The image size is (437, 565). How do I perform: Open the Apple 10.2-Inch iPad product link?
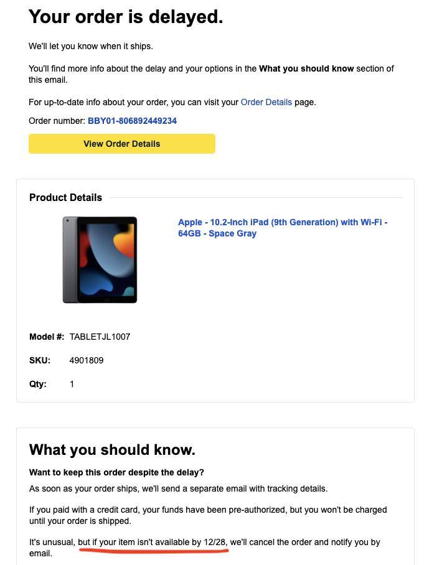coord(282,228)
